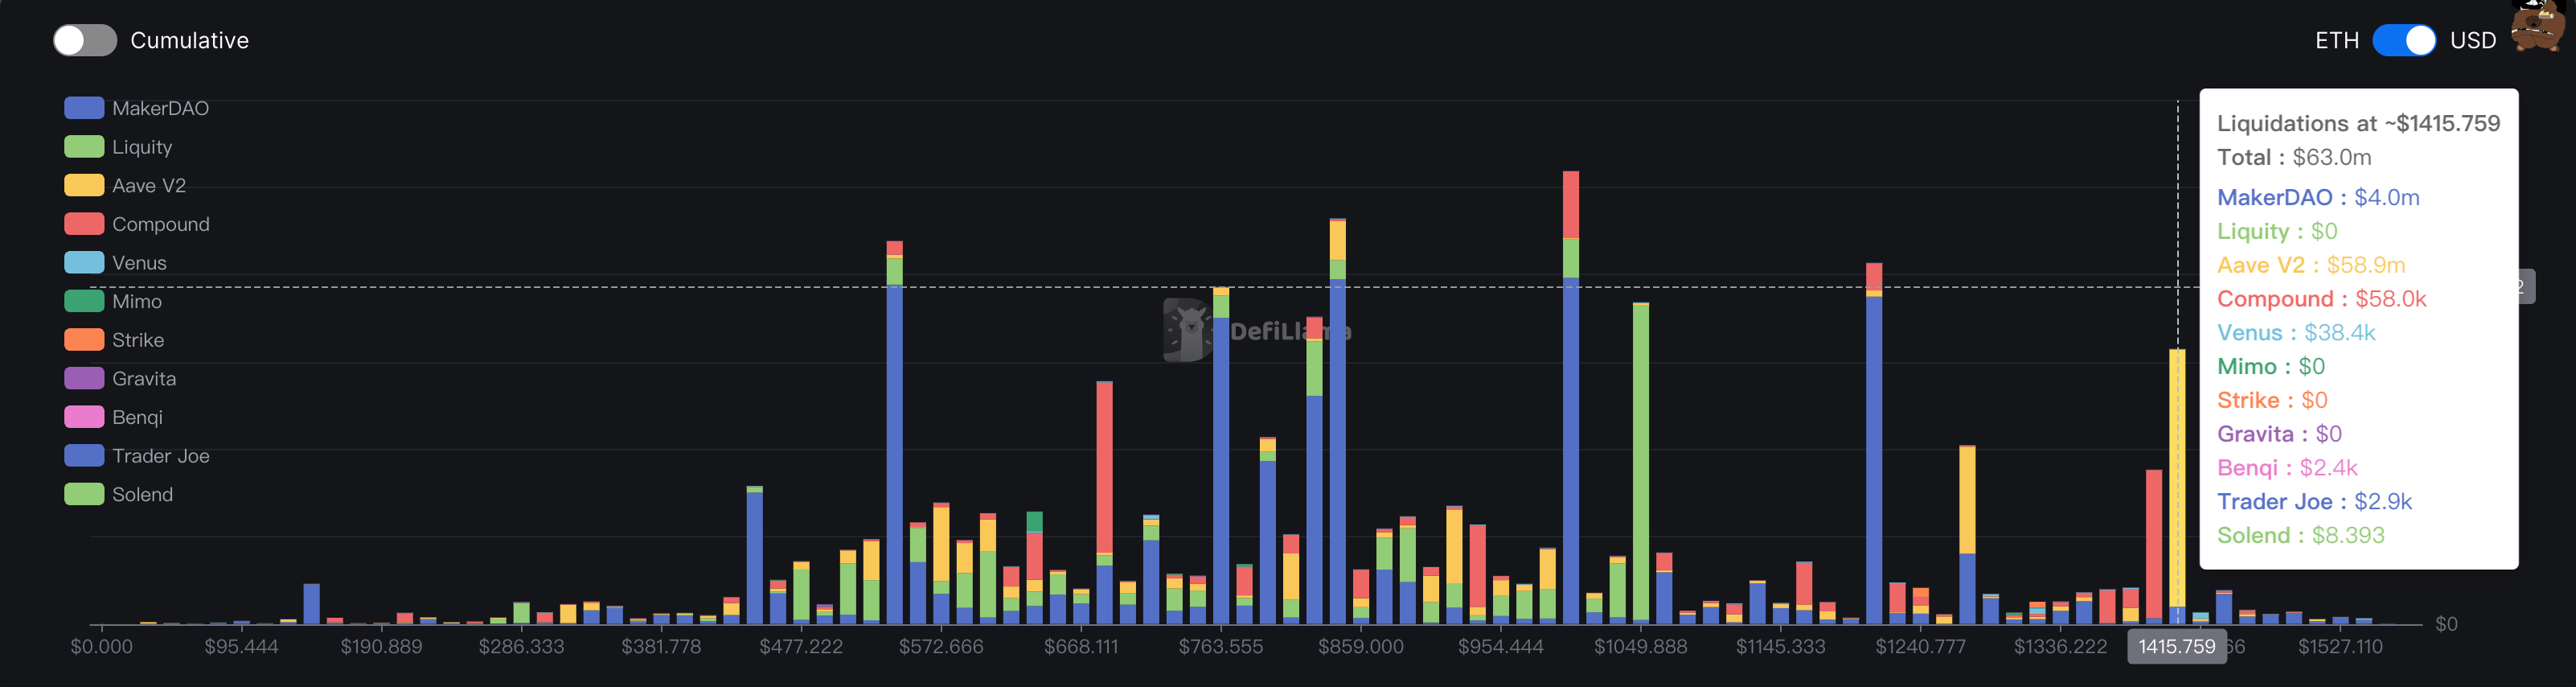Click the $381.778 x-axis label
2576x687 pixels.
click(661, 647)
